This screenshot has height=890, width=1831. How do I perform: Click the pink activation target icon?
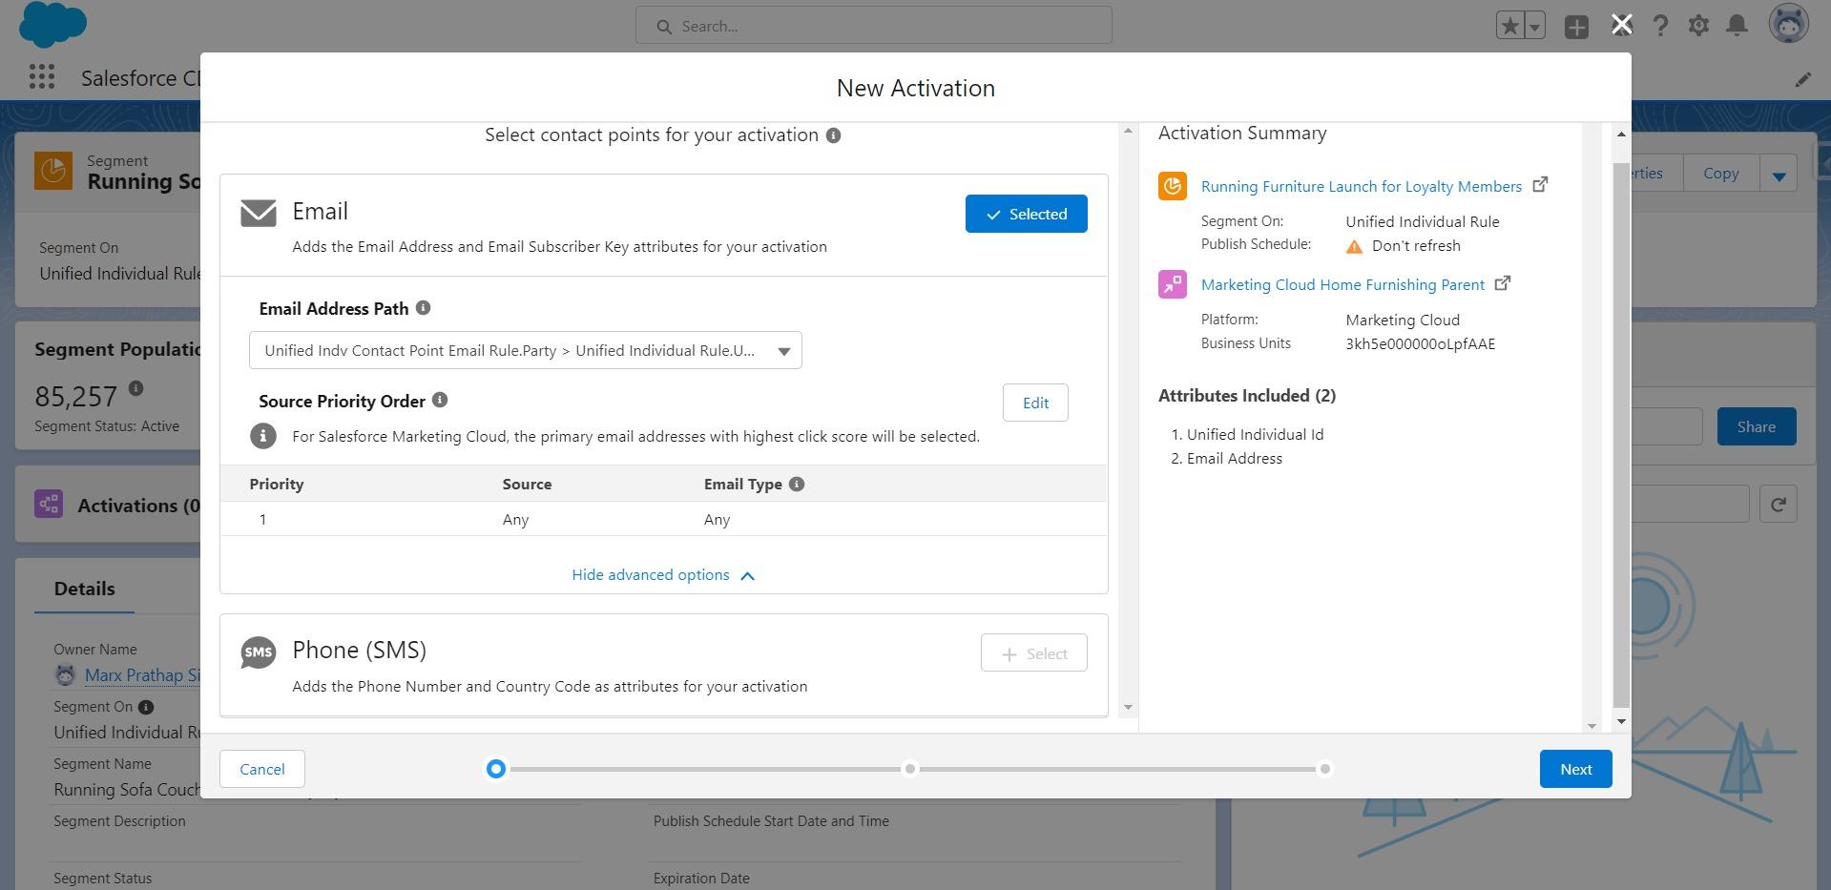(1173, 284)
